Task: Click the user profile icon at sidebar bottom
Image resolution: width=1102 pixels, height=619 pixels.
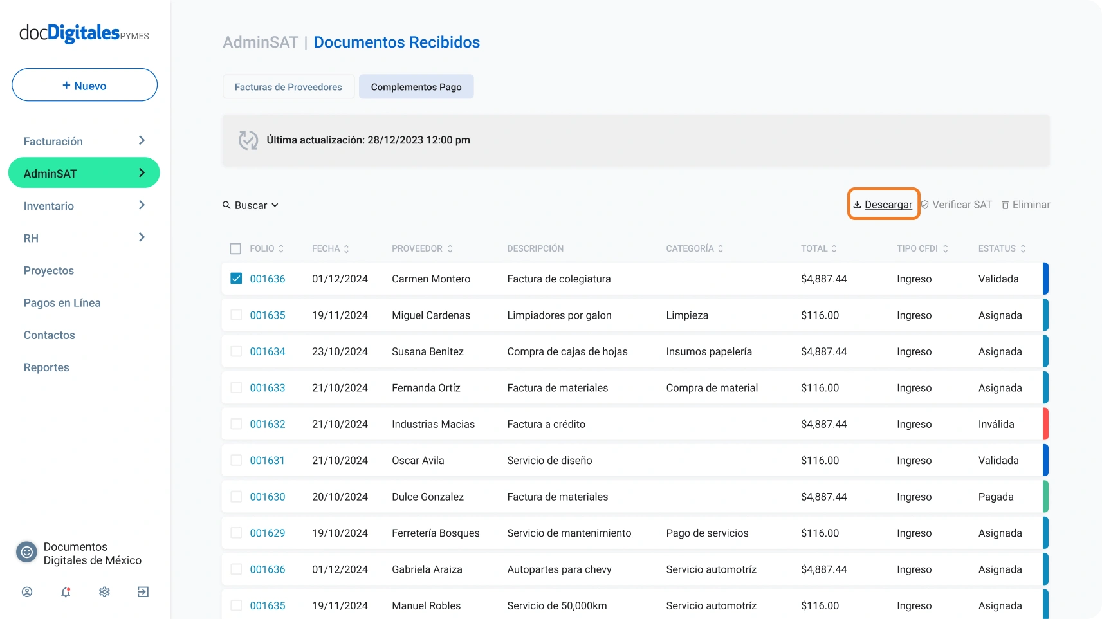Action: 27,592
